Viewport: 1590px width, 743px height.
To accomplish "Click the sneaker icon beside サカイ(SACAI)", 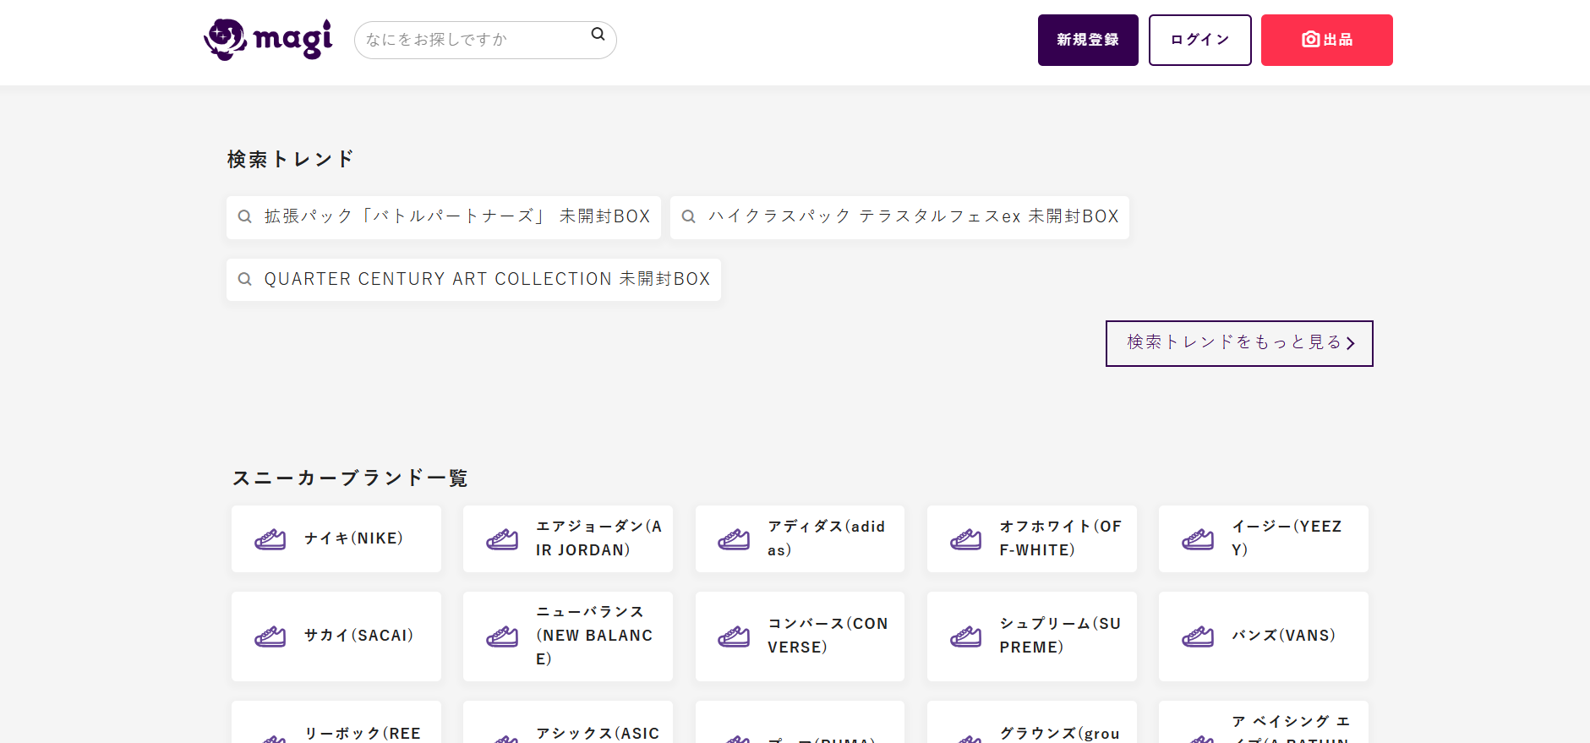I will [270, 636].
